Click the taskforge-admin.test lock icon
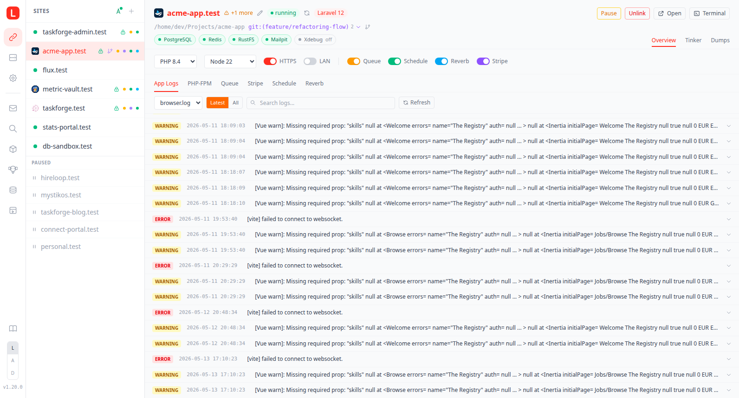The width and height of the screenshot is (739, 398). [123, 32]
